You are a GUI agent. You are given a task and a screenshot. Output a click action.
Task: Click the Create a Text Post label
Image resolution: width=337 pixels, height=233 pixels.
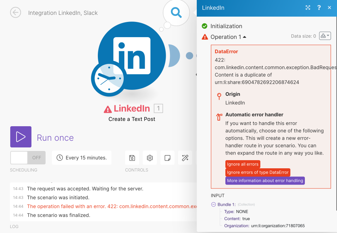click(x=132, y=119)
